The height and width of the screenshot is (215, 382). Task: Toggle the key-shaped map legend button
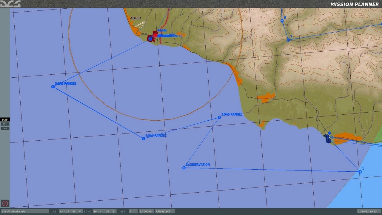[5, 124]
